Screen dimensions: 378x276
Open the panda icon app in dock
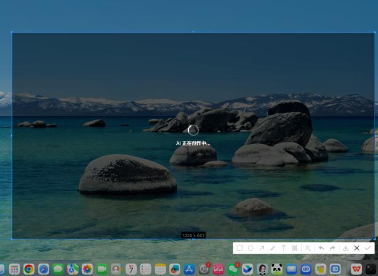click(x=277, y=269)
